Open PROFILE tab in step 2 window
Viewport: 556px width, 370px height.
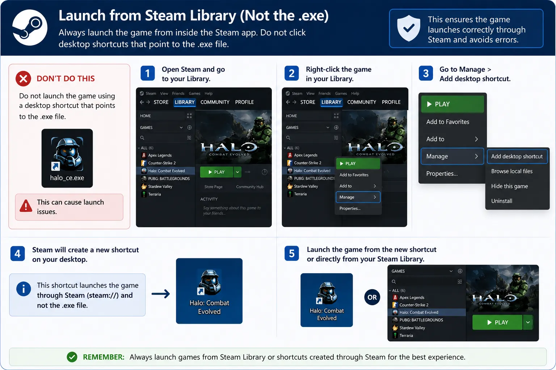coord(391,102)
